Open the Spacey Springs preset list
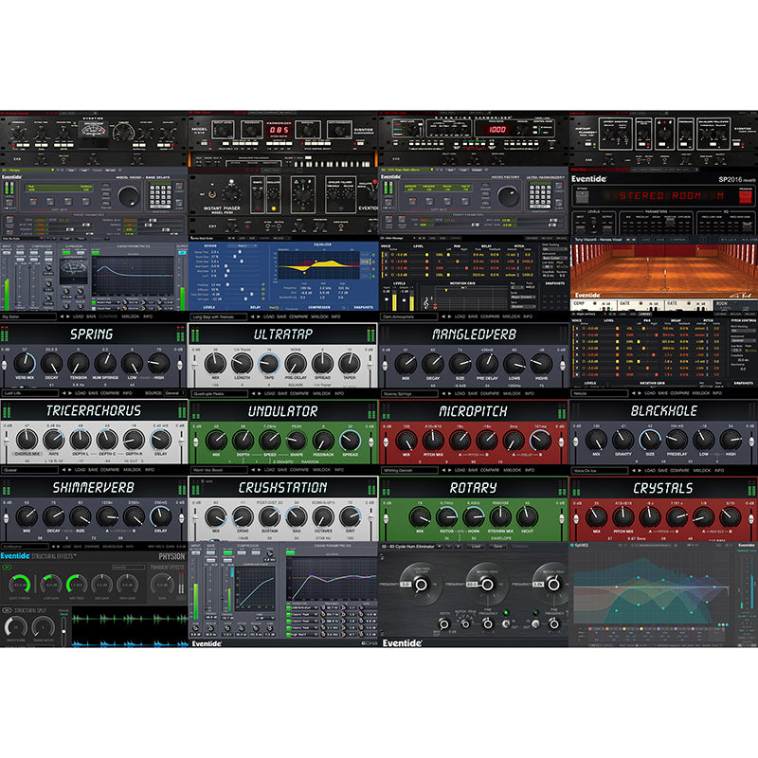The height and width of the screenshot is (758, 758). 407,392
